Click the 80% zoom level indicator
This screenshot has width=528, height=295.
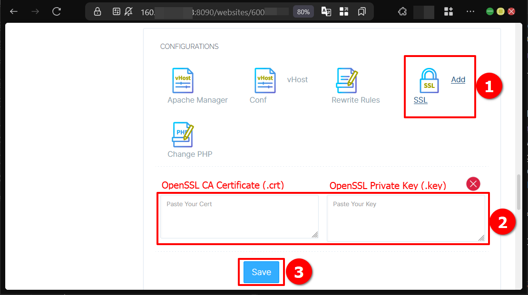click(x=303, y=12)
